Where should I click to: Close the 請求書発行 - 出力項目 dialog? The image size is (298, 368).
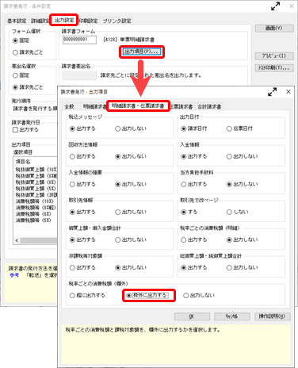coord(288,92)
